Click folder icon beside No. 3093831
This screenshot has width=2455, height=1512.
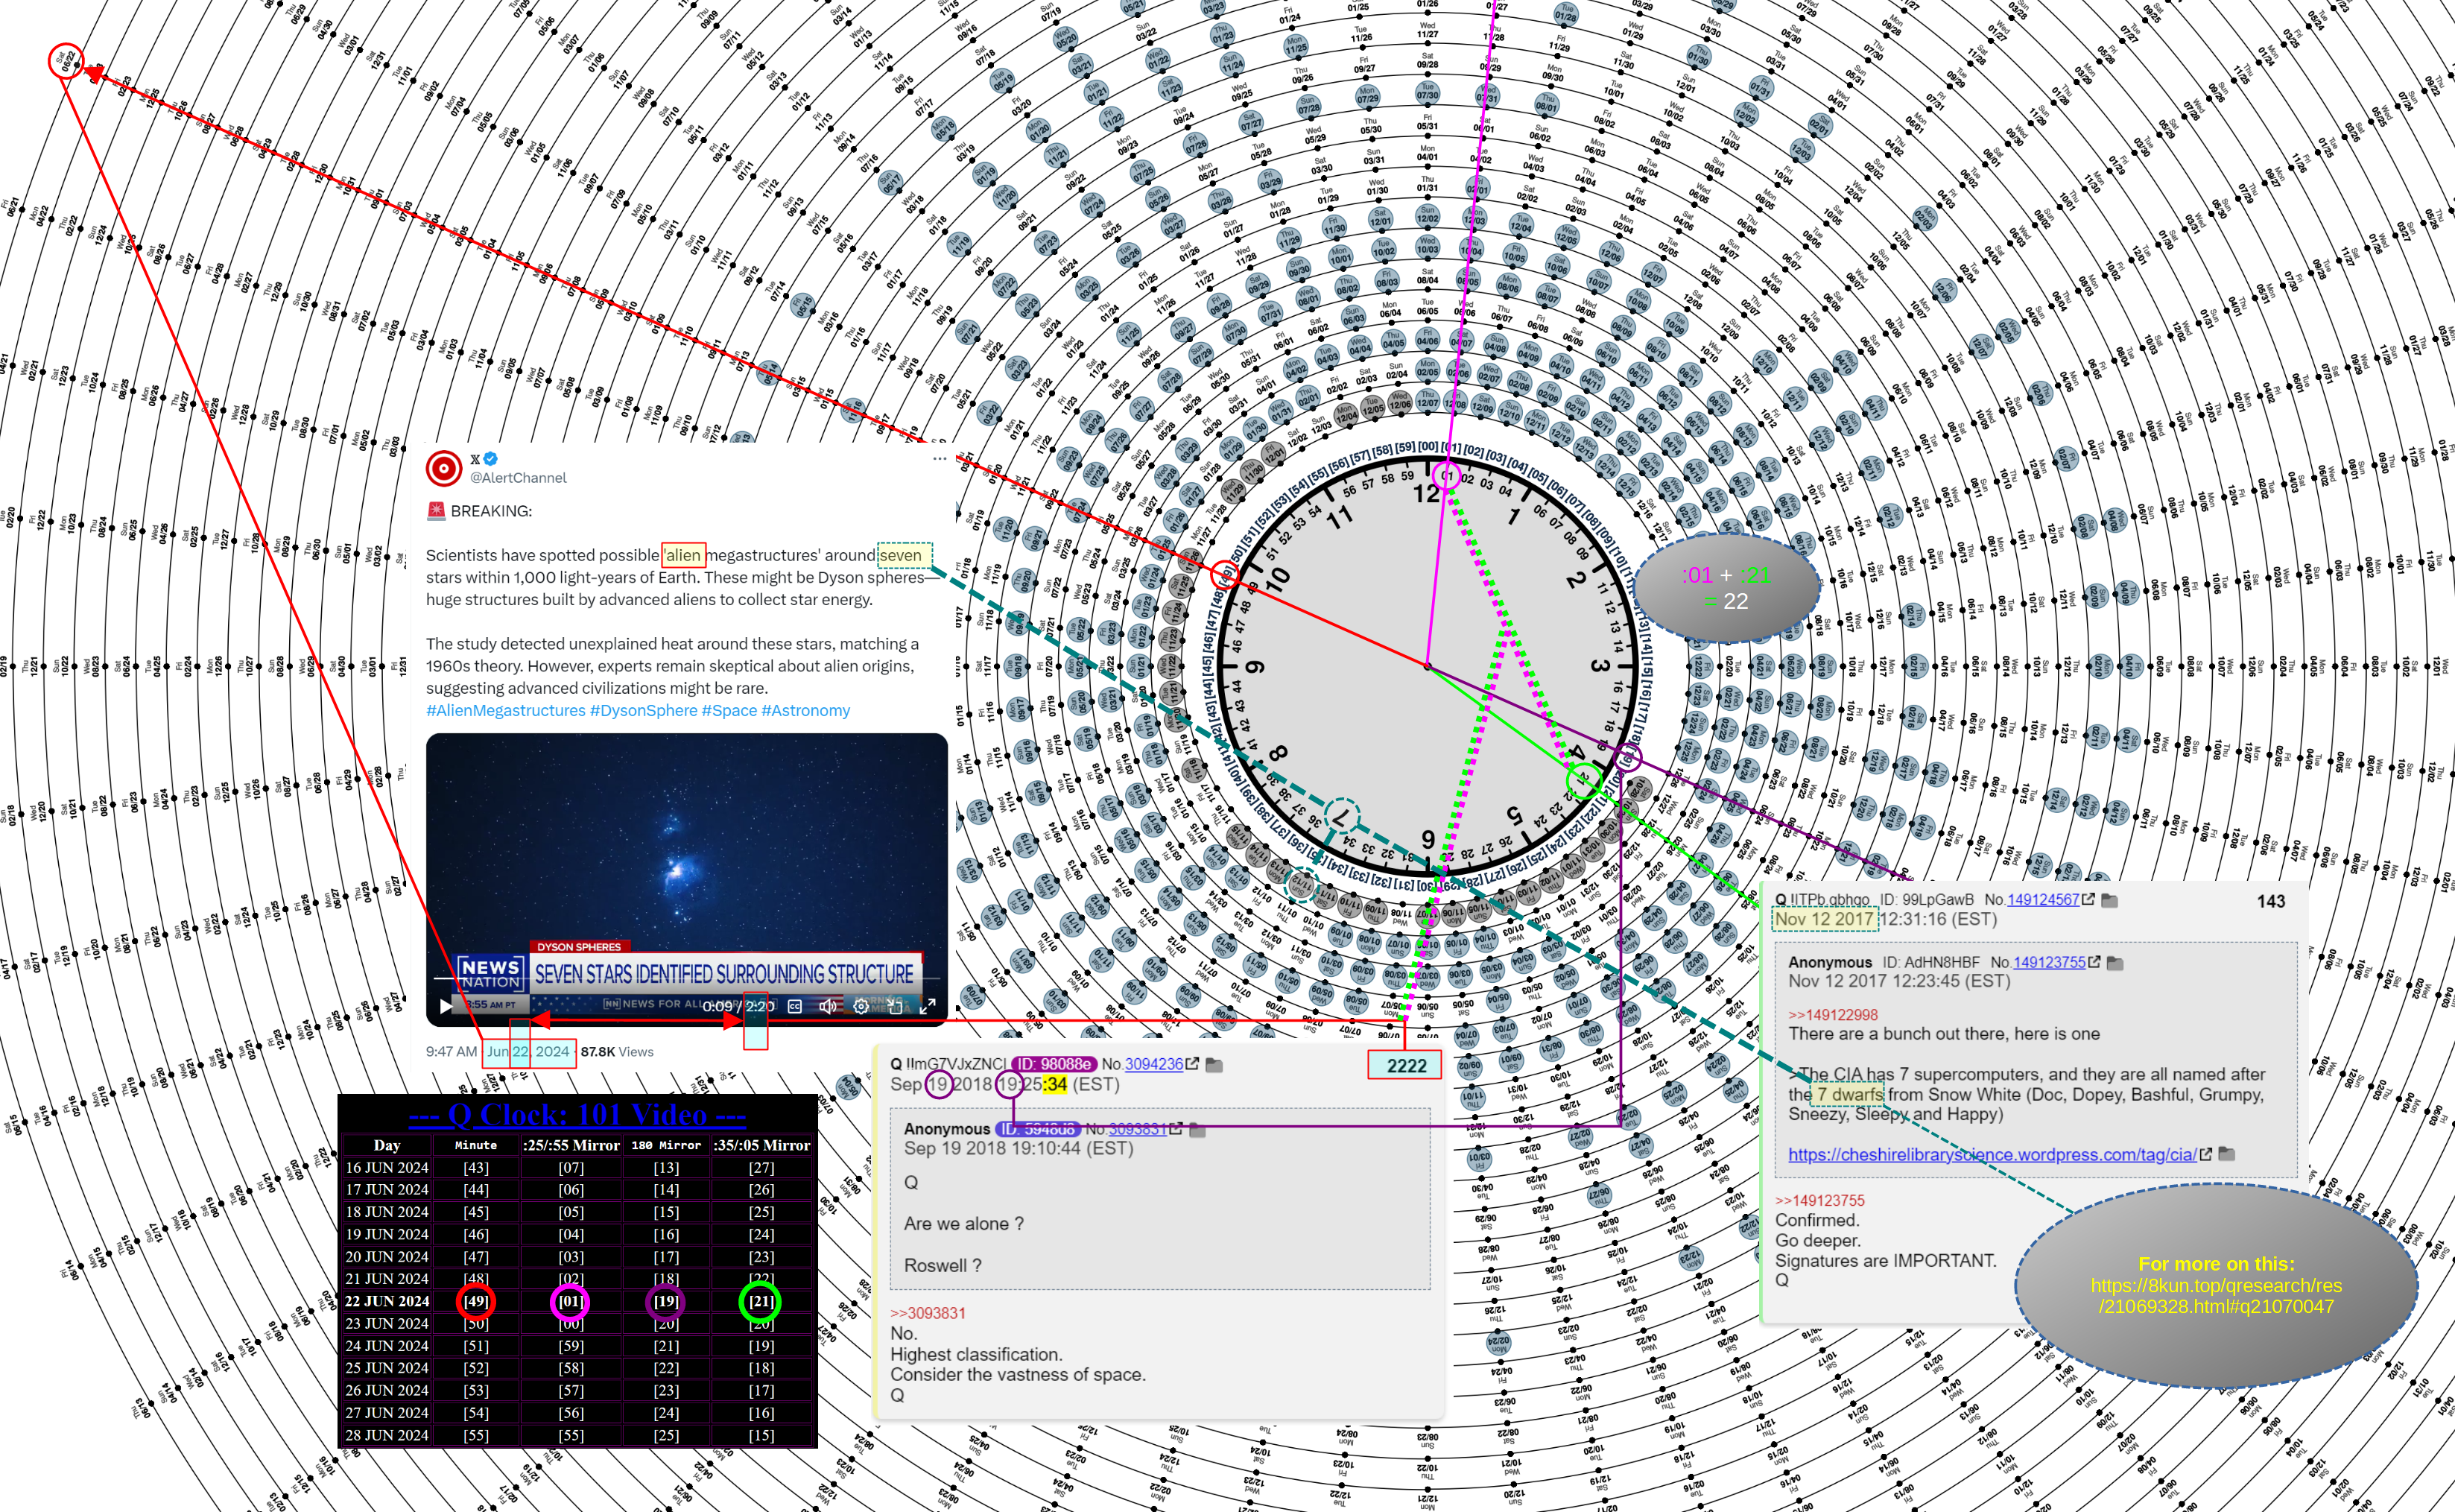[x=1197, y=1129]
